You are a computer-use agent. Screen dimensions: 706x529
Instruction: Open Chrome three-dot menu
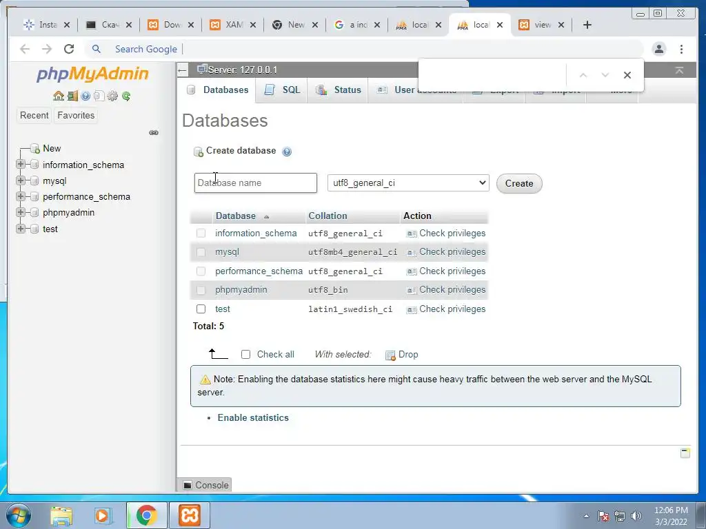point(682,49)
